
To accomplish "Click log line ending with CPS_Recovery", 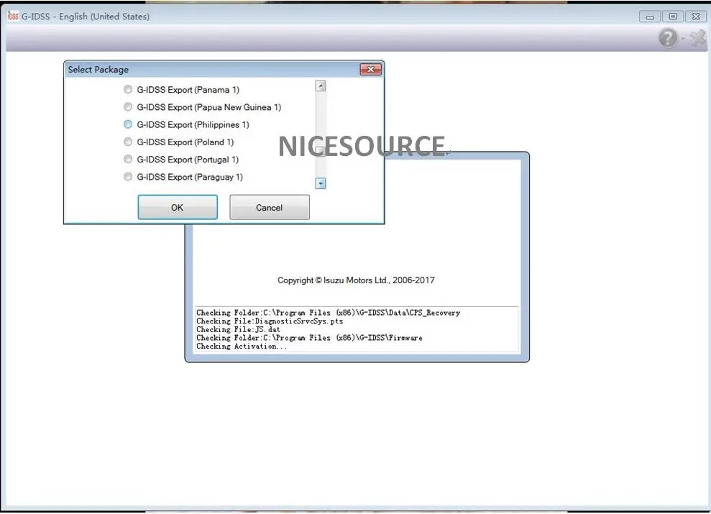I will tap(329, 313).
